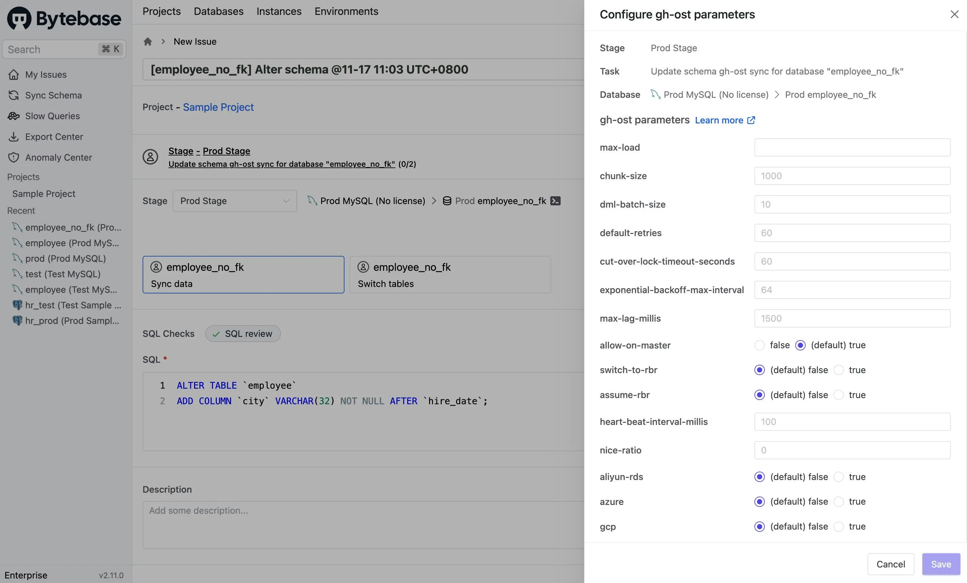Viewport: 967px width, 583px height.
Task: Expand the breadcrumb chevron after New Issue
Action: [163, 41]
